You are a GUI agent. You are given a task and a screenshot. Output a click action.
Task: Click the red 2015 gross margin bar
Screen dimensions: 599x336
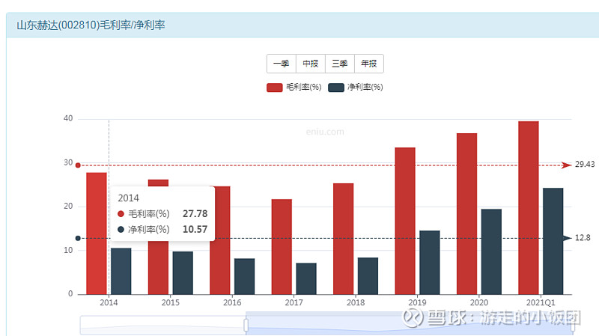point(158,267)
